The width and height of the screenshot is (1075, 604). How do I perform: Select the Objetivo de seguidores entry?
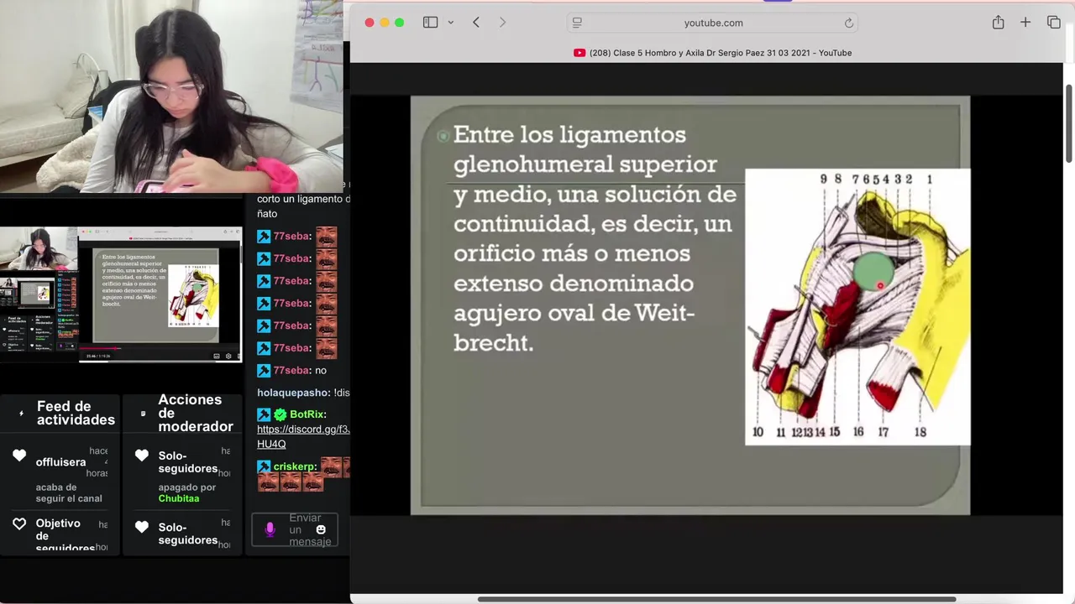65,535
